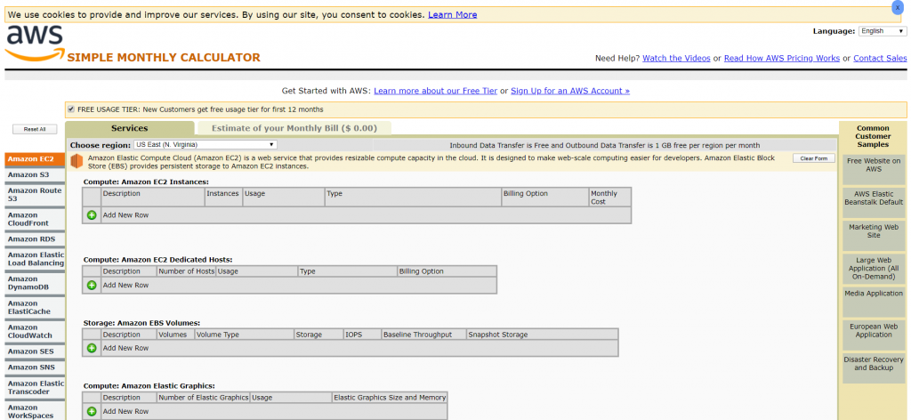
Task: Select Amazon ElastiCache service
Action: coord(35,307)
